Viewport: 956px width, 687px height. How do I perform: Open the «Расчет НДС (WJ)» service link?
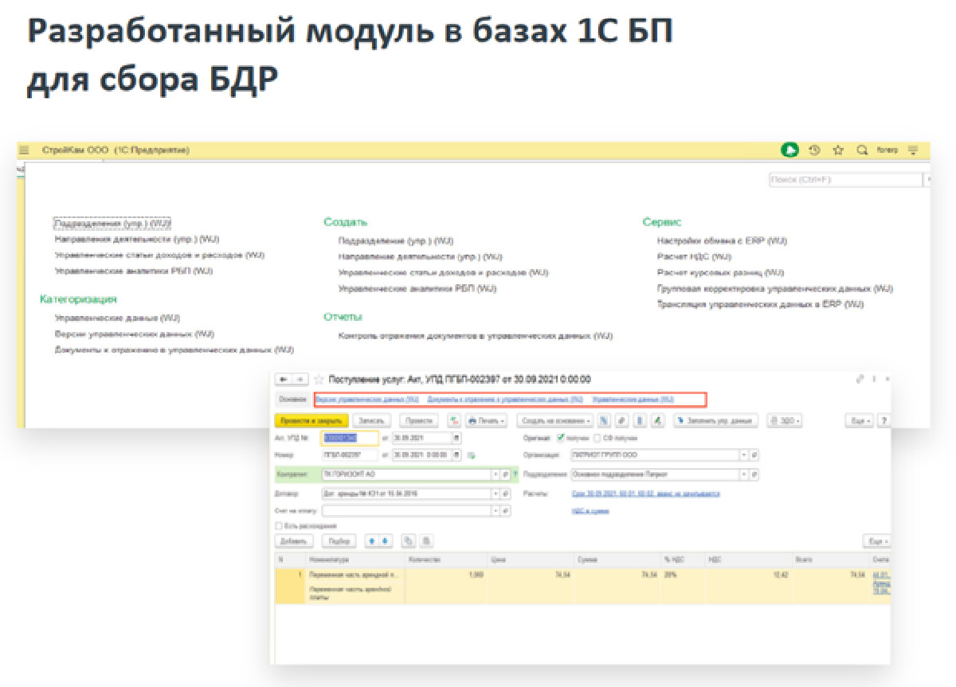tap(694, 256)
